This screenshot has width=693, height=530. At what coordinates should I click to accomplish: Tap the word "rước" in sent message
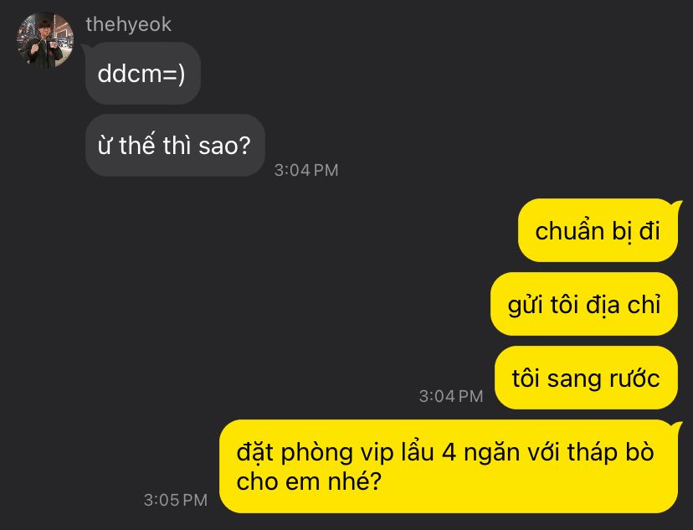[634, 378]
